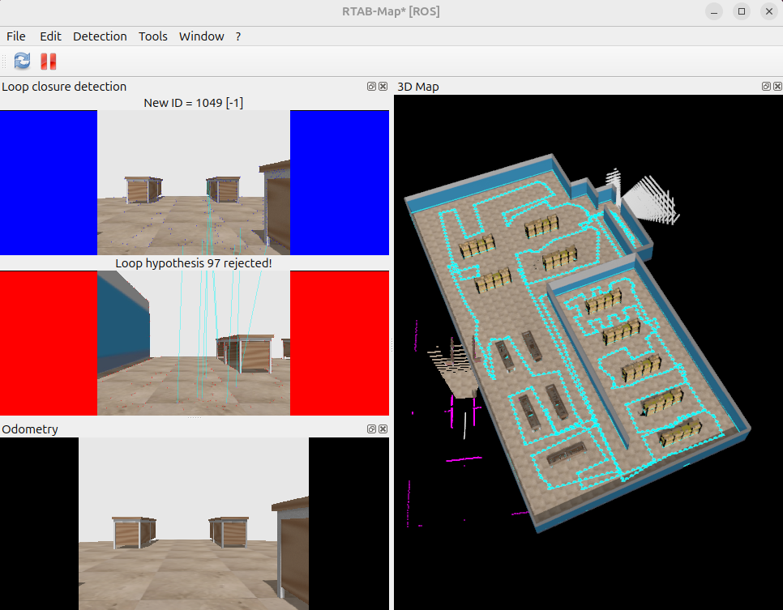Close the 3D Map panel
This screenshot has height=610, width=783.
(x=777, y=87)
